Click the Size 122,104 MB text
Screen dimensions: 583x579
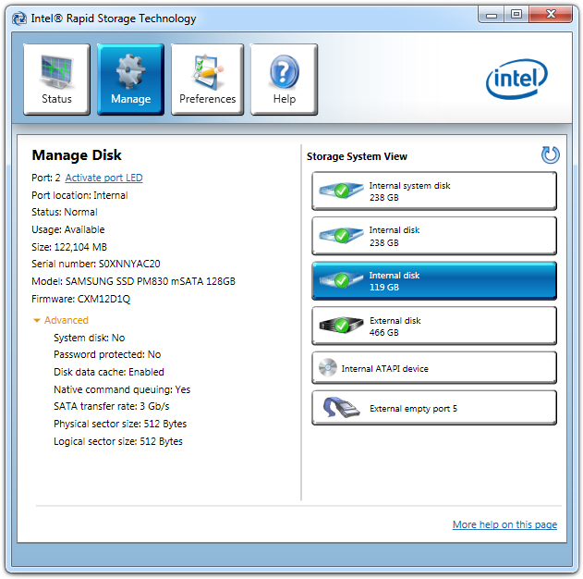click(69, 247)
